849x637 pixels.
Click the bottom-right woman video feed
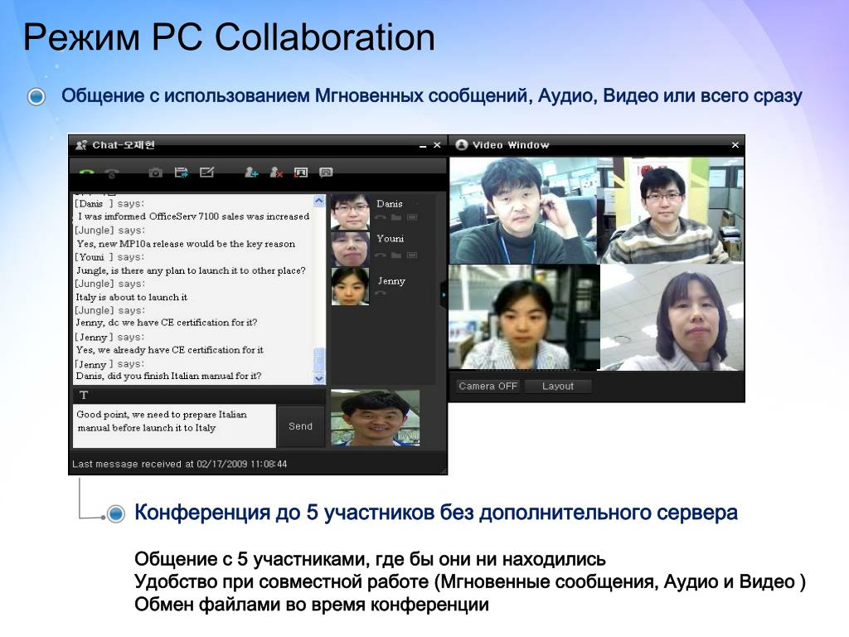pos(672,318)
